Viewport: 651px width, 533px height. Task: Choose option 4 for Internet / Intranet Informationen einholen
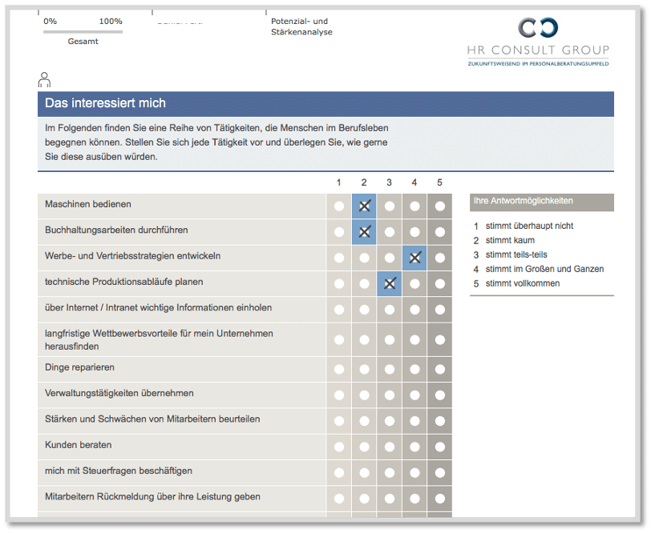[414, 310]
